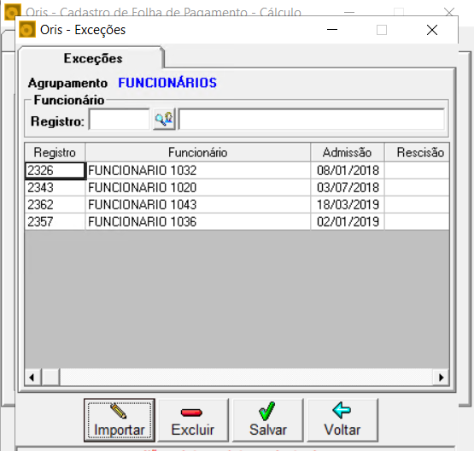Select registro cell 2326

pyautogui.click(x=55, y=171)
